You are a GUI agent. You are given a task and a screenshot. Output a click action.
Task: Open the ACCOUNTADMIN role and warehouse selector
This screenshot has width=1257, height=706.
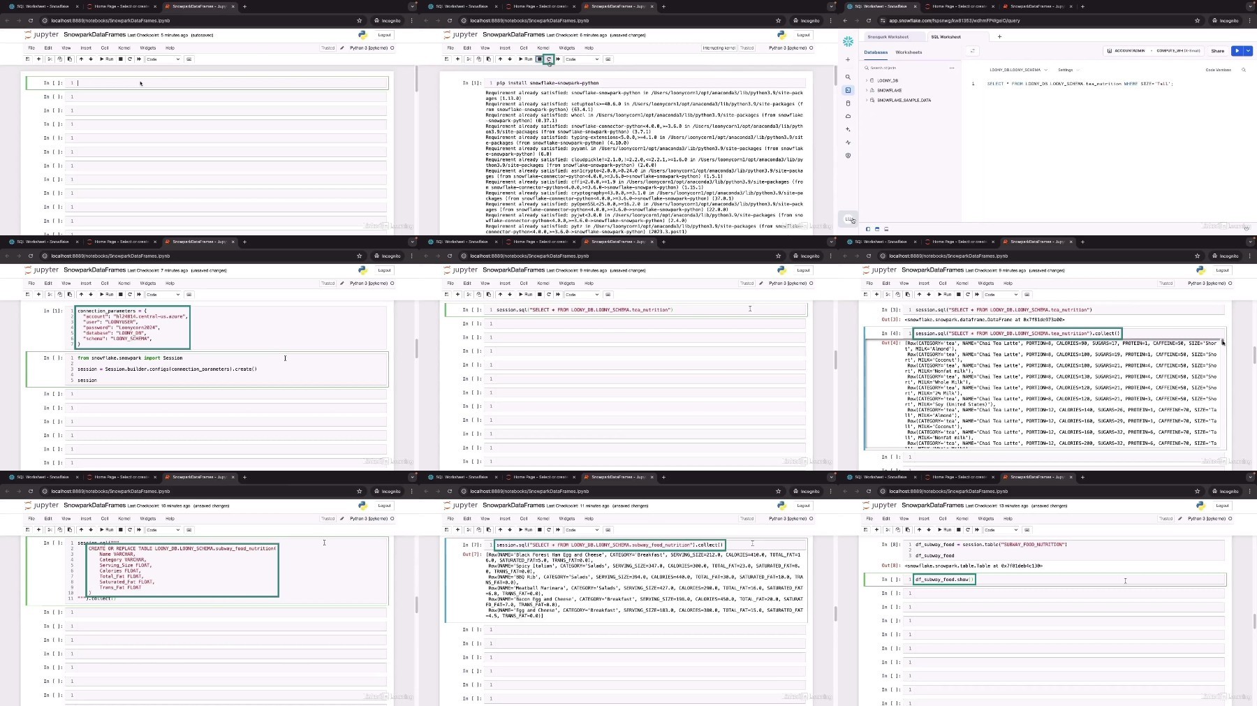1154,51
